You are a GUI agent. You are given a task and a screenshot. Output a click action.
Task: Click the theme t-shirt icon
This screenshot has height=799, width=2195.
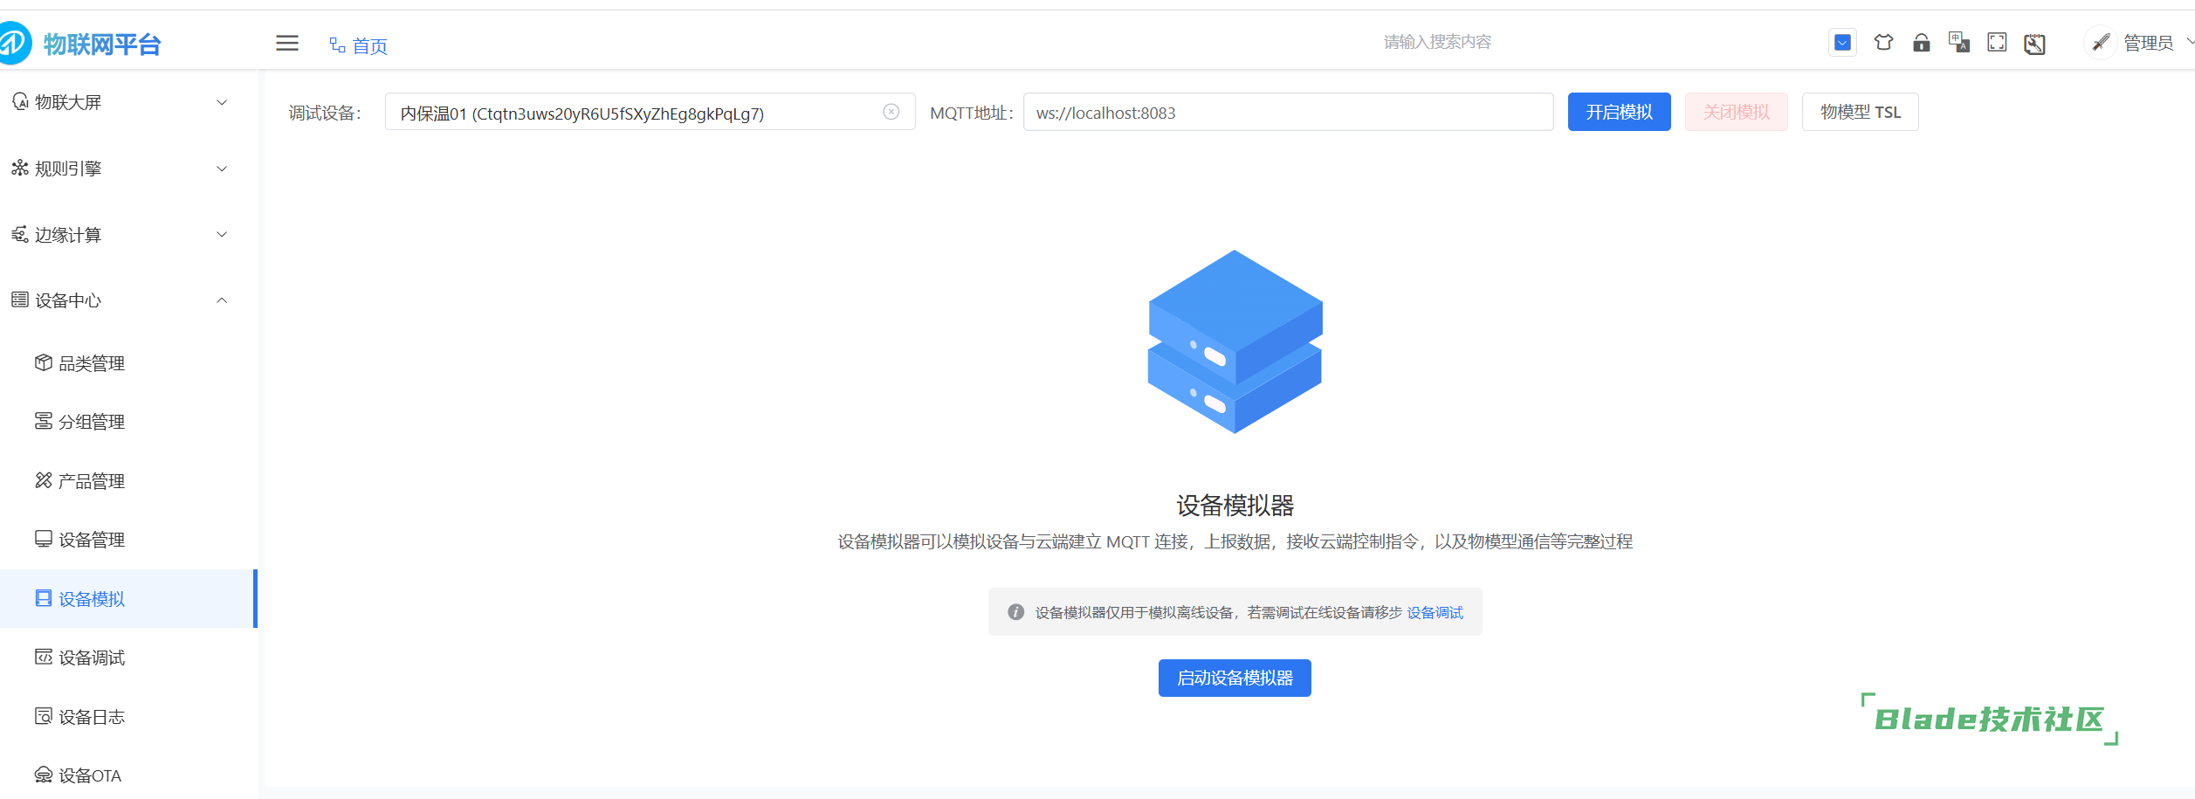point(1883,42)
